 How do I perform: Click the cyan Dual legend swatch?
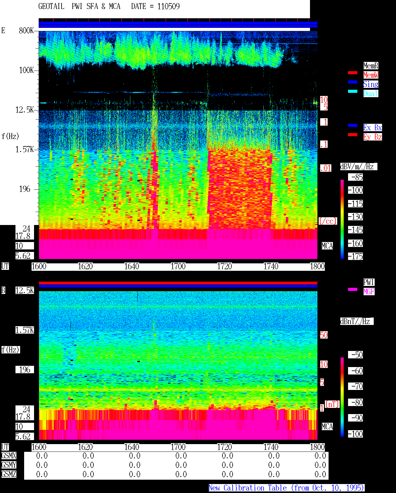pos(353,92)
